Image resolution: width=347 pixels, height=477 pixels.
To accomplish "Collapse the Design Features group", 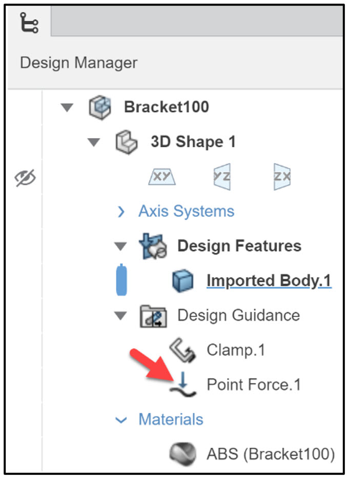I will 120,246.
